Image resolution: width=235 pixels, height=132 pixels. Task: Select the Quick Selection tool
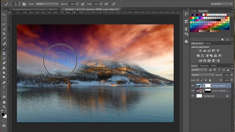(x=4, y=29)
